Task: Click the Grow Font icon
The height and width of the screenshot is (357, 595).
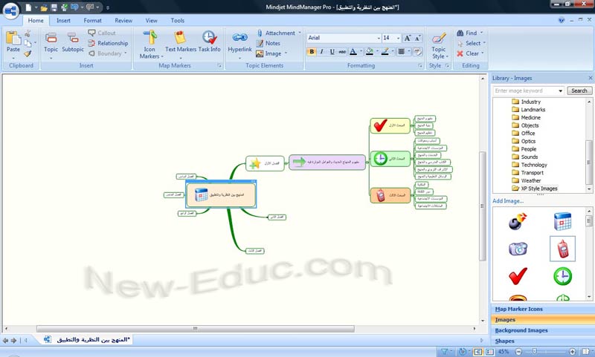Action: click(x=408, y=38)
